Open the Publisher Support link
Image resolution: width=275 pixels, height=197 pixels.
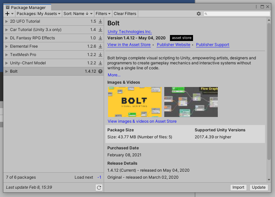212,45
